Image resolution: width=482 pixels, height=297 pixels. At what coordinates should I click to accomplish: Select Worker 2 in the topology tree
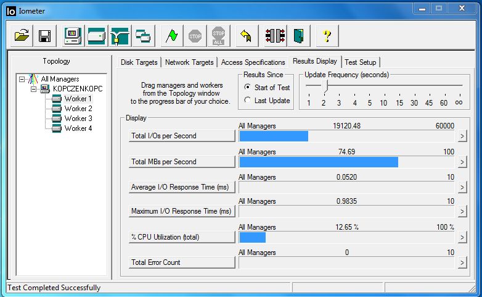coord(78,109)
